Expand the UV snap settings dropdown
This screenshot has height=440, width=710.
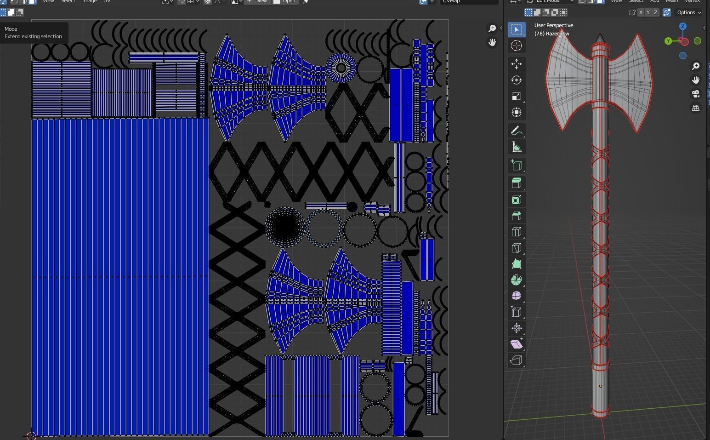coord(193,1)
